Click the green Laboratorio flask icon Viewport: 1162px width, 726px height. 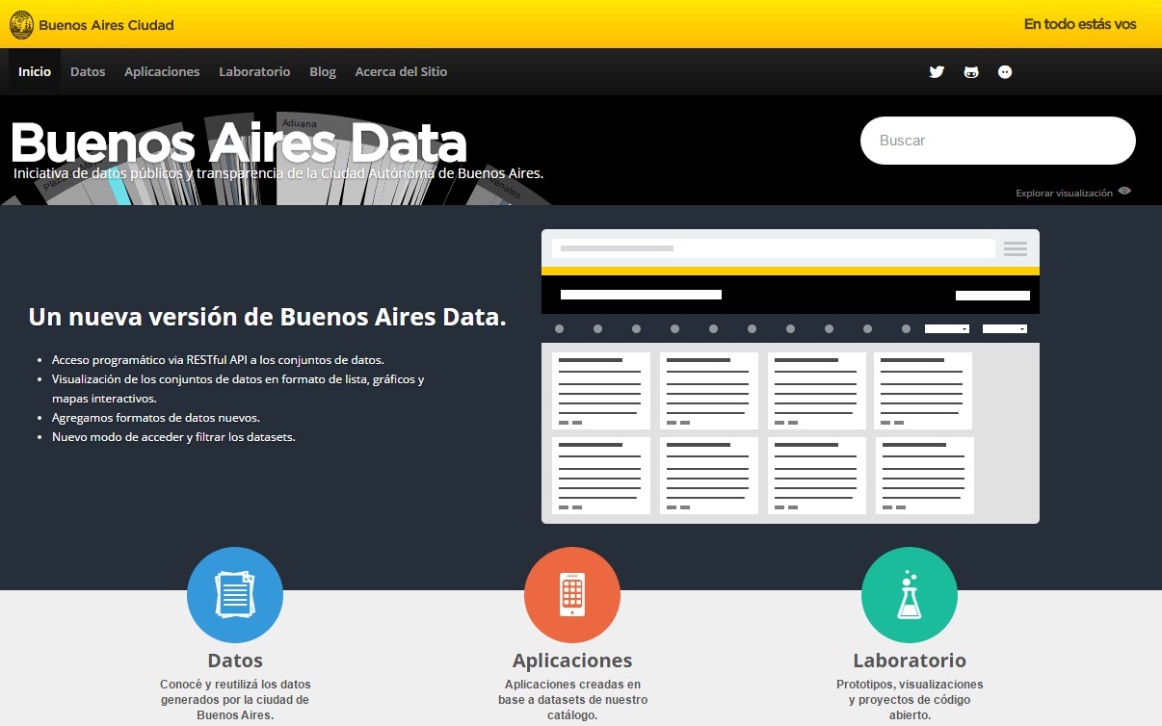[910, 595]
